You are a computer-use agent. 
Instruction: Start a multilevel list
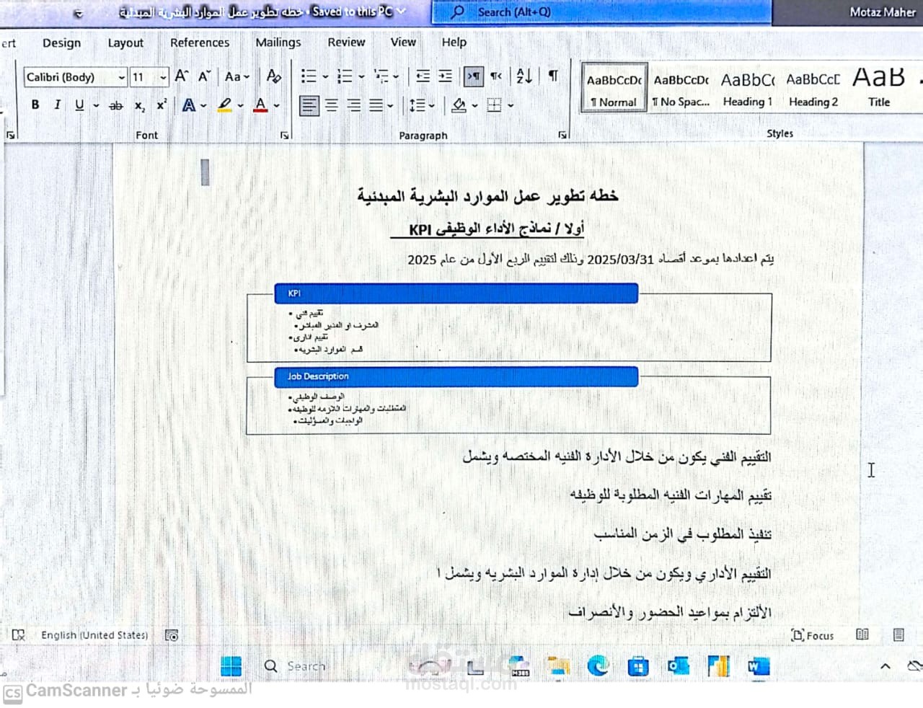click(381, 76)
